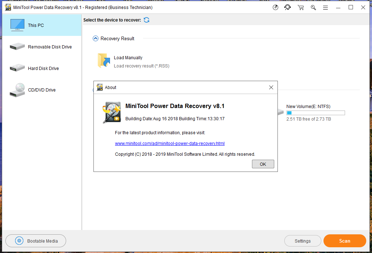372x253 pixels.
Task: Minimize the MiniTool window
Action: pyautogui.click(x=338, y=8)
